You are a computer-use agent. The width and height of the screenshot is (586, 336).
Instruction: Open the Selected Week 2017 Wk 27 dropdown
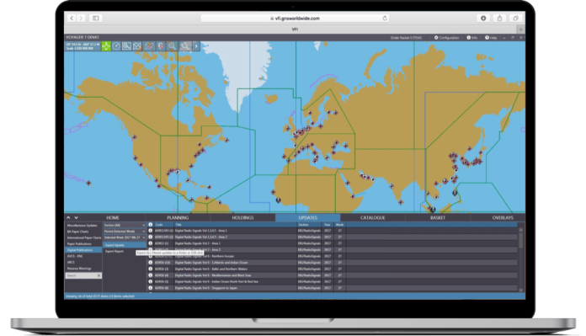(125, 237)
